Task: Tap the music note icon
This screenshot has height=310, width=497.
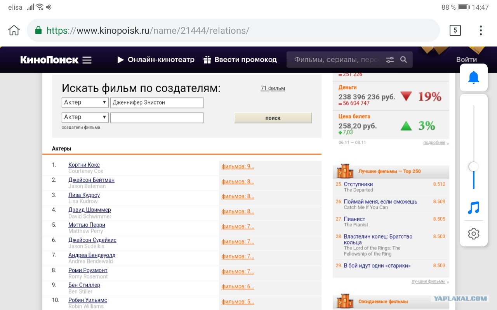Action: coord(474,208)
